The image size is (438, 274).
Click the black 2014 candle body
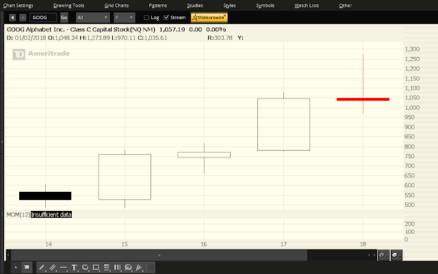(45, 196)
